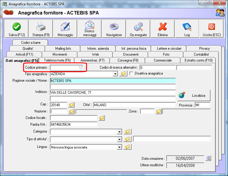
Task: Expand the Tipo anagrafica dropdown
Action: (115, 74)
